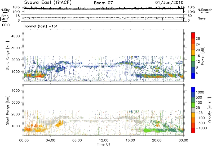The image size is (212, 146).
Task: Pick the yellow segment of the power colorbar
Action: coord(193,53)
